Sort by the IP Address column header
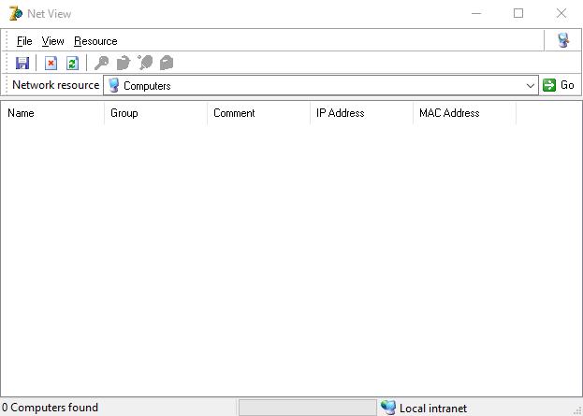This screenshot has width=583, height=416. (362, 113)
